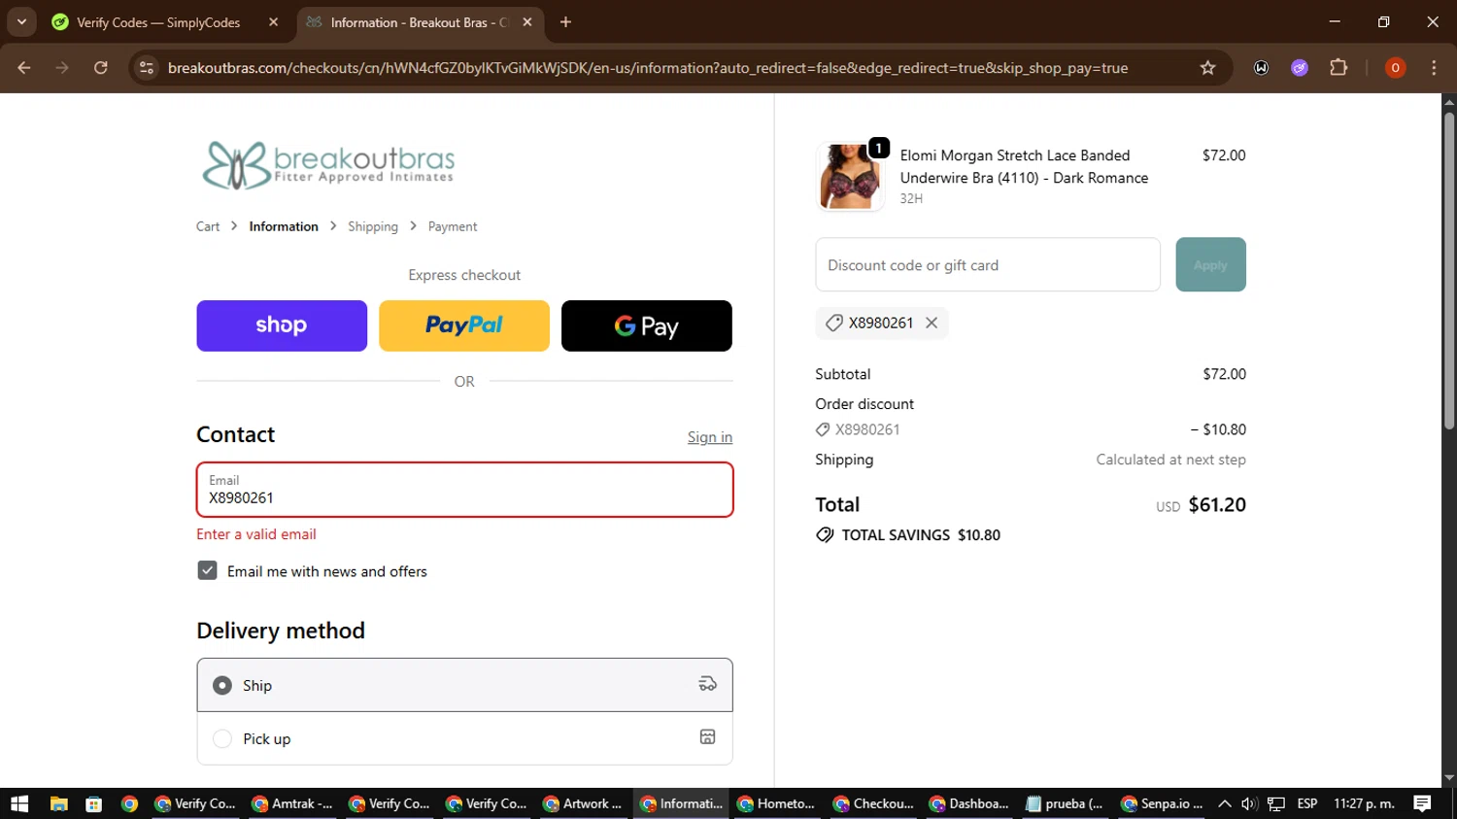Close the Information - Breakout Bras tab
The width and height of the screenshot is (1457, 819).
(527, 22)
